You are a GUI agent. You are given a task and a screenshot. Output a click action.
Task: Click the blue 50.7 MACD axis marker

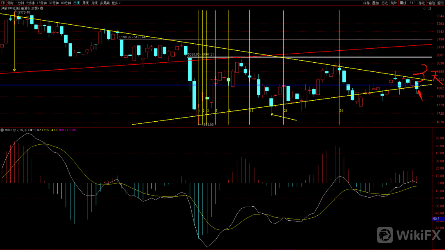pyautogui.click(x=437, y=219)
